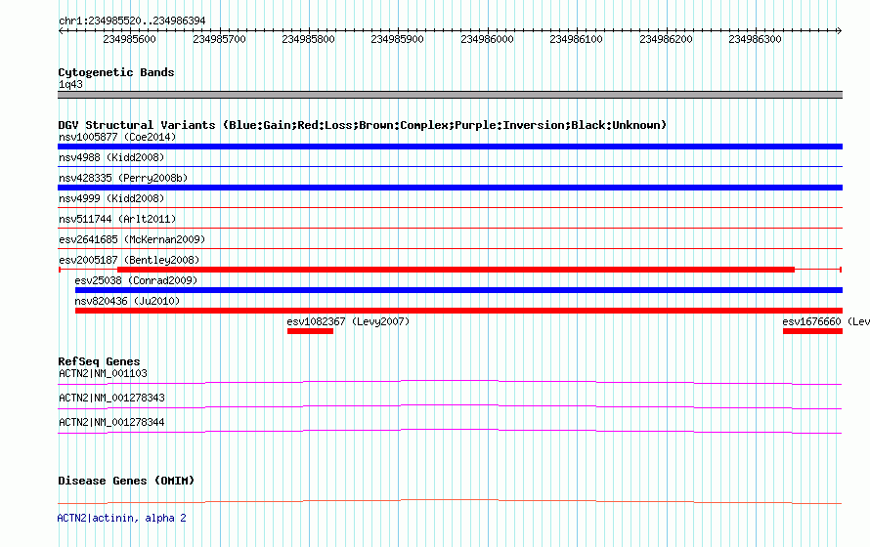Click the right arrow of the ruler

point(839,31)
